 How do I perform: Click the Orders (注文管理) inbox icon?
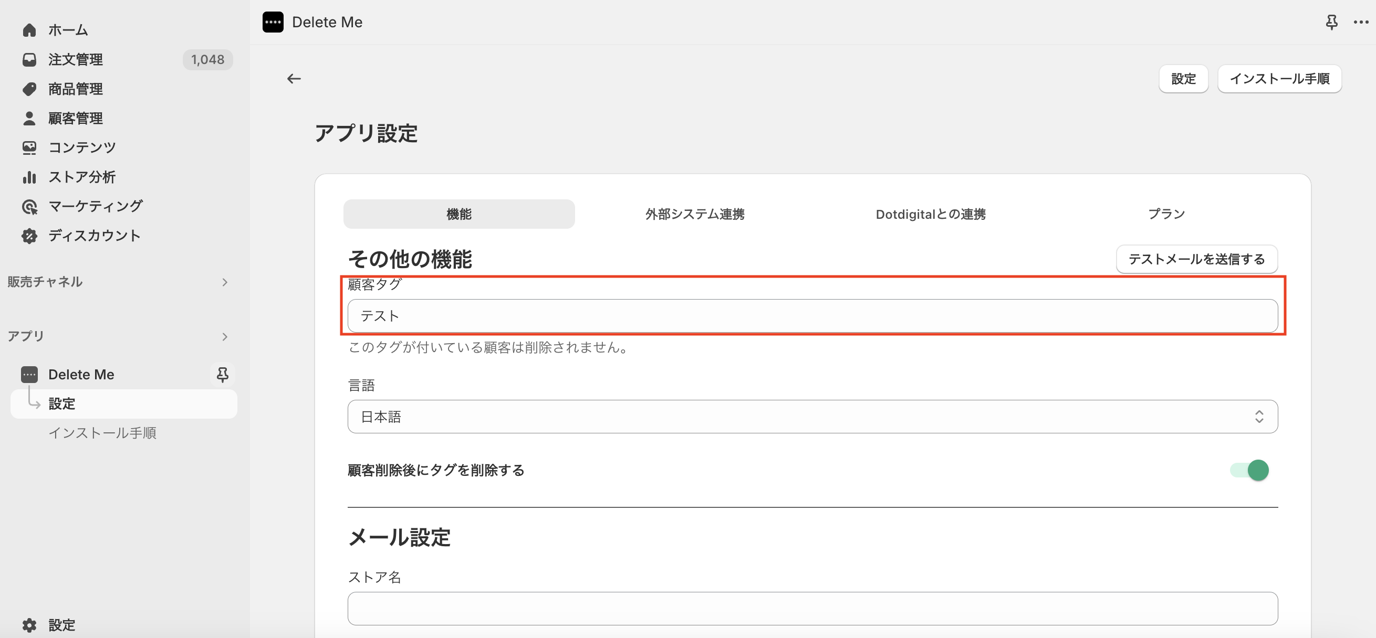click(x=29, y=59)
